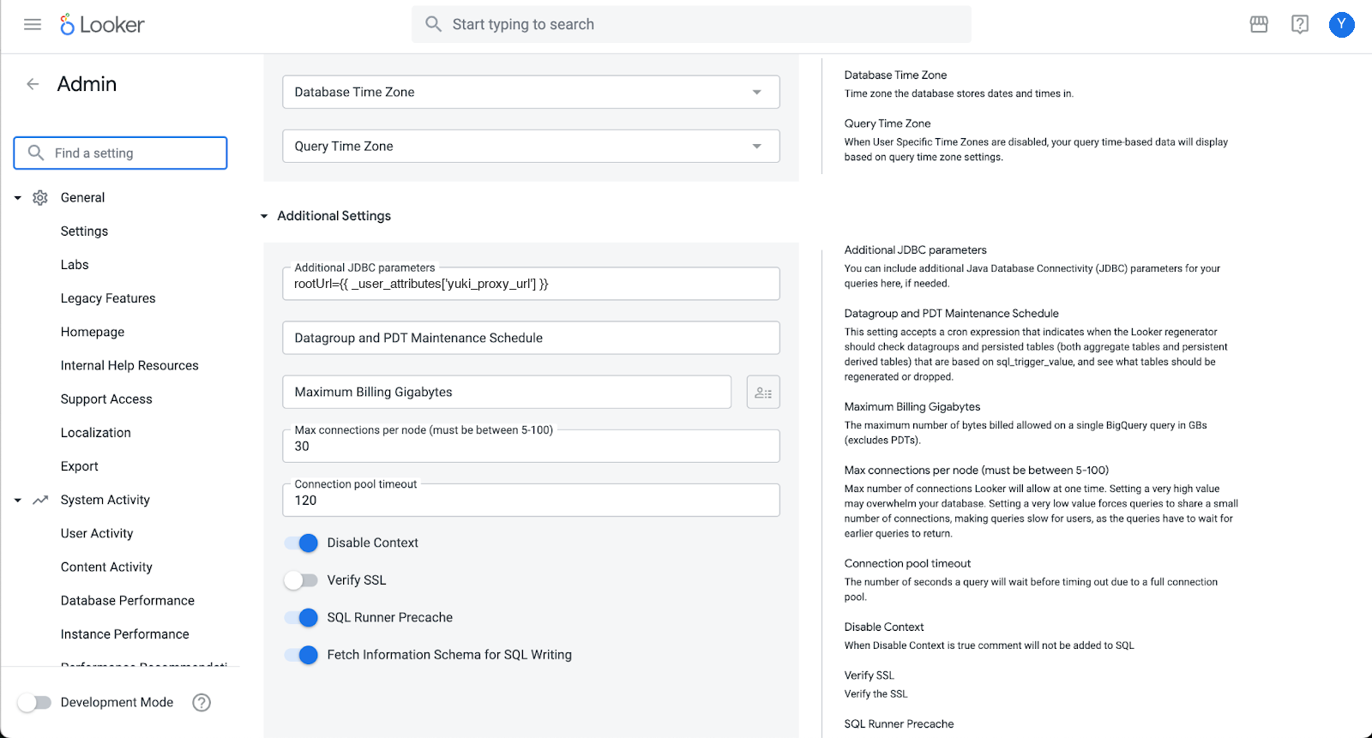Screen dimensions: 1372x738
Task: Open the Help icon in header
Action: (1300, 24)
